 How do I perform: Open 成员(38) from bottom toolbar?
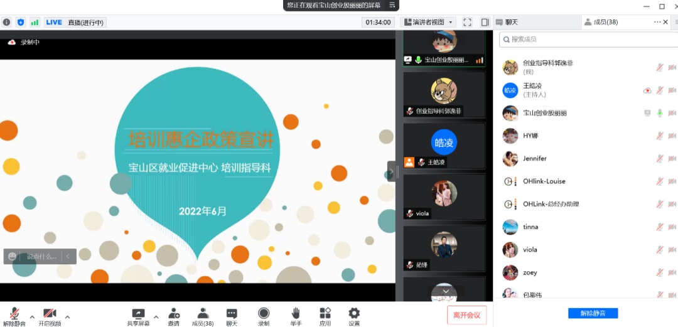(x=203, y=317)
